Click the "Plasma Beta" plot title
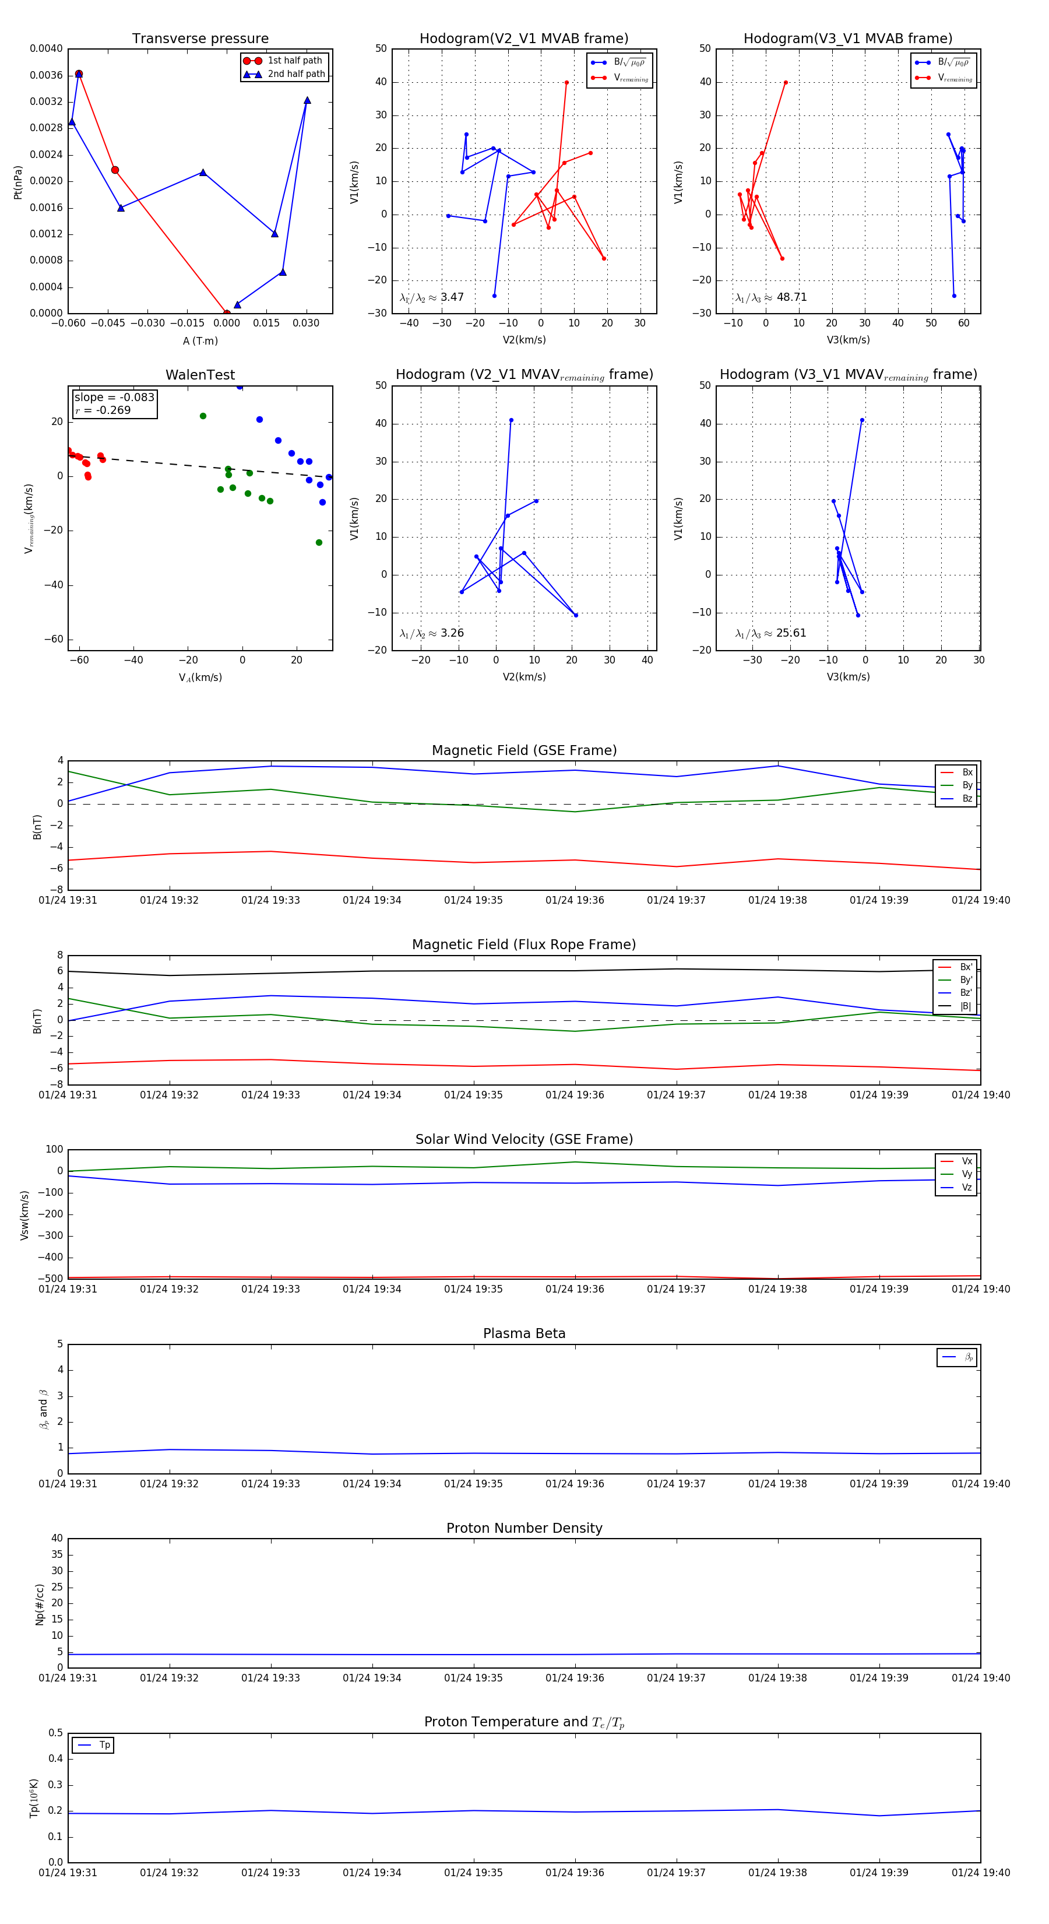Viewport: 1049px width, 1924px height. 524,1333
